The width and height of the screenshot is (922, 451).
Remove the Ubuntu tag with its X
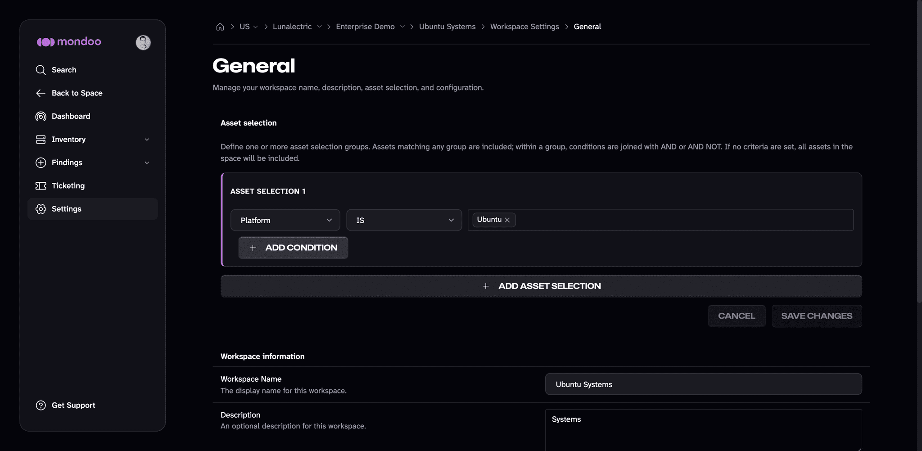507,220
